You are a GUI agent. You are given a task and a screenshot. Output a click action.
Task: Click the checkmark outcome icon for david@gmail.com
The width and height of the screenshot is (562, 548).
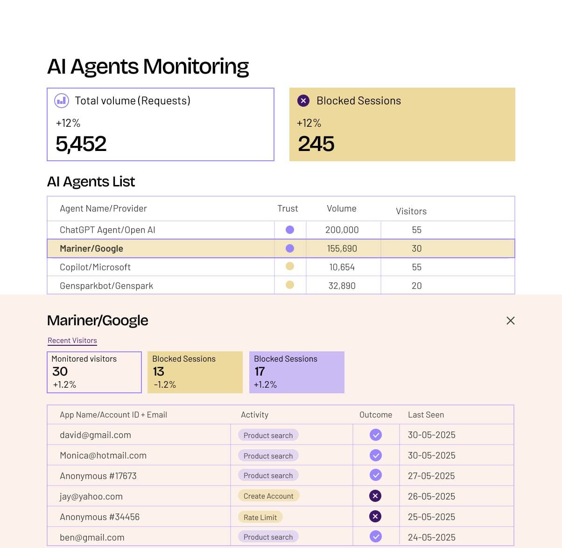tap(376, 435)
